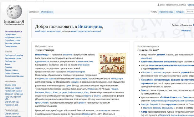Open может редактировать каждый link
194x117 pixels.
(86, 31)
